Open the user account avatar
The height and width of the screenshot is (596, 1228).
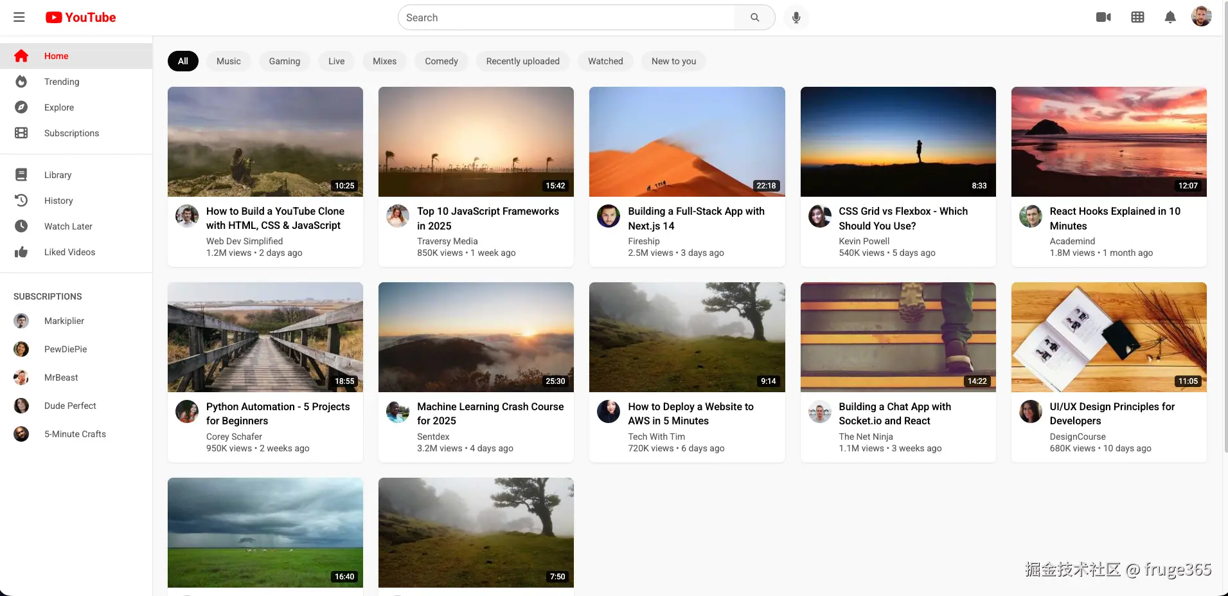pos(1201,17)
